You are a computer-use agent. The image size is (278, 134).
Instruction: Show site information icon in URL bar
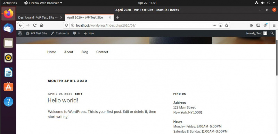coord(73,25)
